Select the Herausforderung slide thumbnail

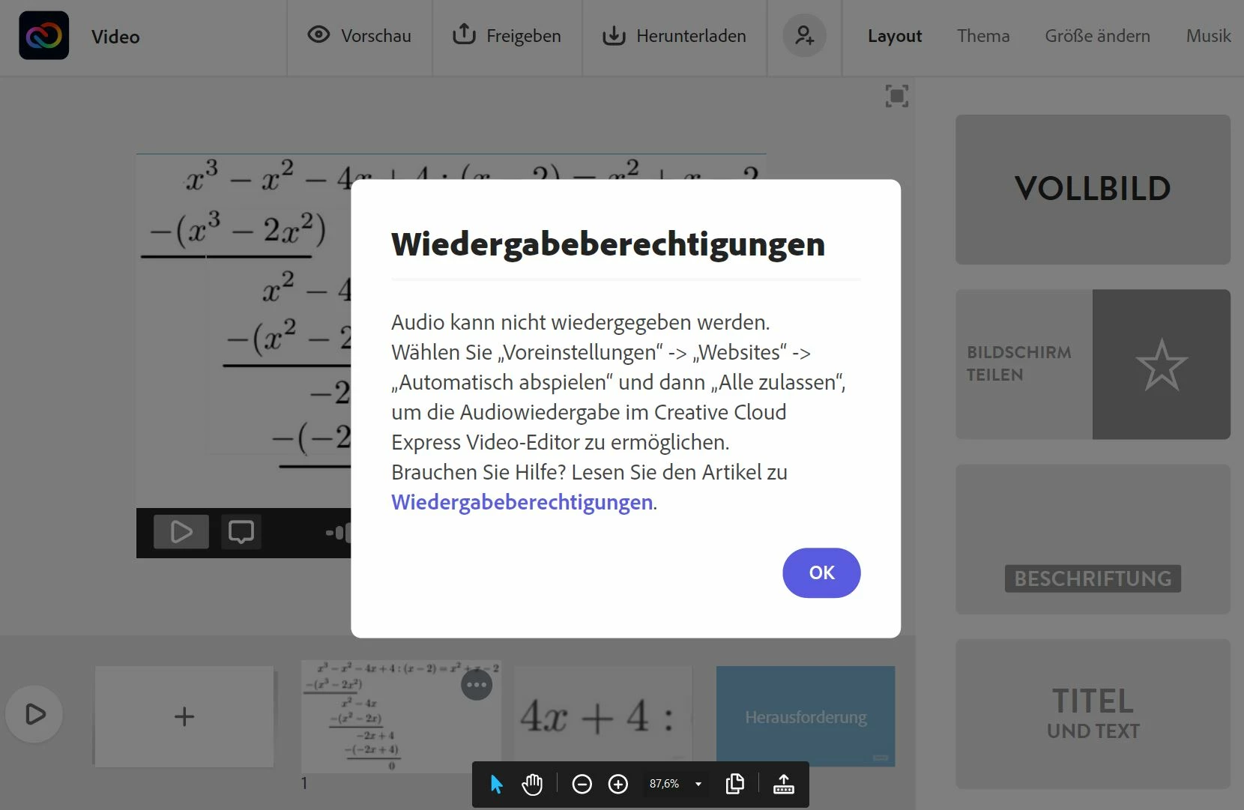(806, 716)
